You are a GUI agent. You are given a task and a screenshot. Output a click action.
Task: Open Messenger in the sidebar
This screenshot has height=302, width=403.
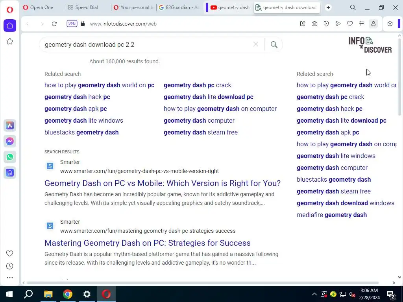(x=10, y=141)
